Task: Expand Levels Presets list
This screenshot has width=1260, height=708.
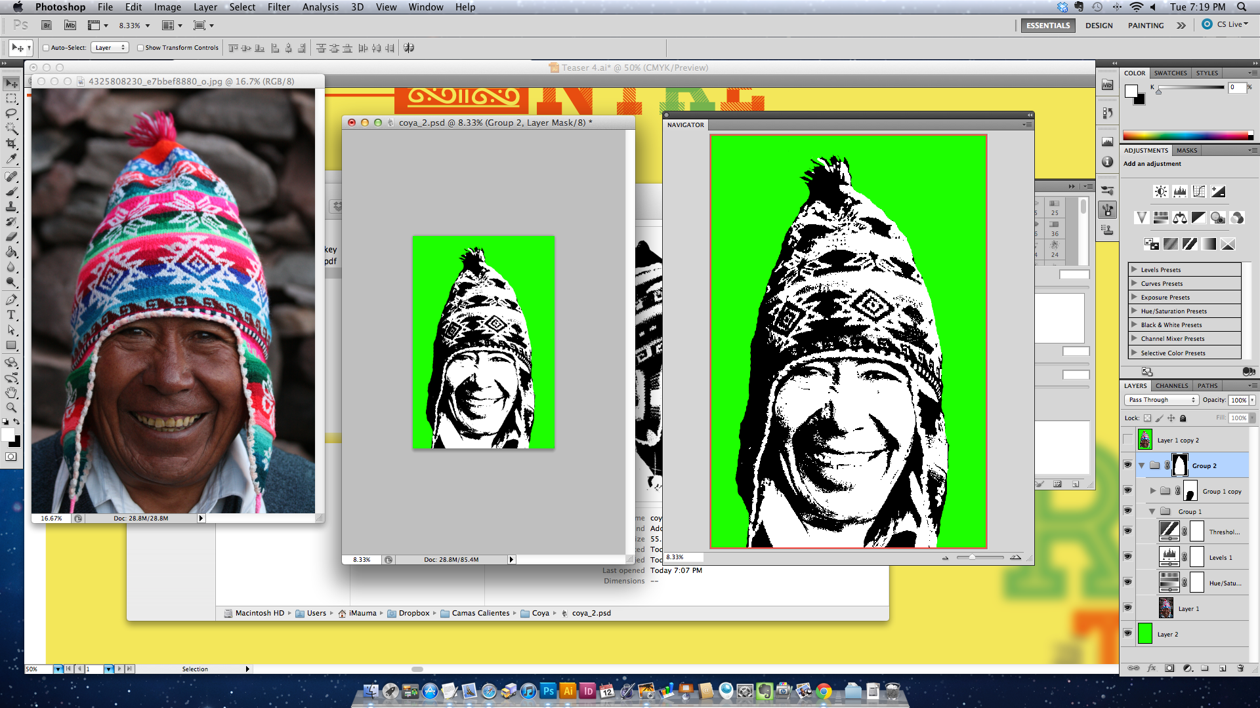Action: (1134, 269)
